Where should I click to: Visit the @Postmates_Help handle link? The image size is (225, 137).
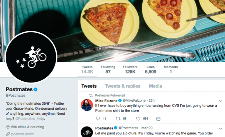[x=30, y=118]
